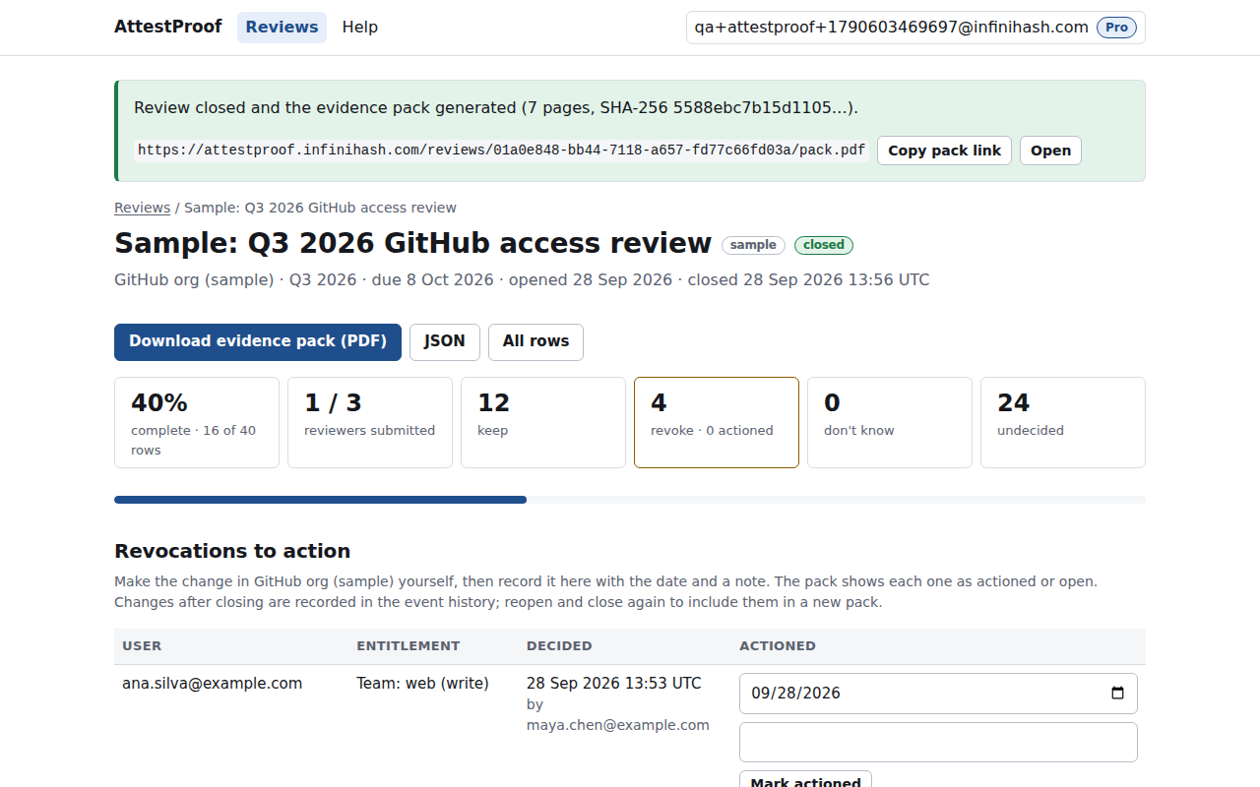Click the account email with Pro badge
The height and width of the screenshot is (787, 1260).
[915, 28]
